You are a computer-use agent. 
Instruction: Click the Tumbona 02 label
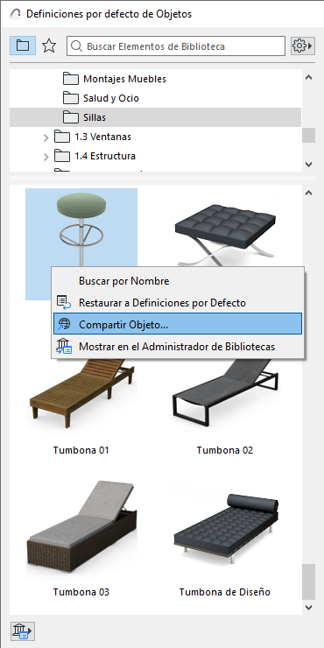tap(225, 450)
